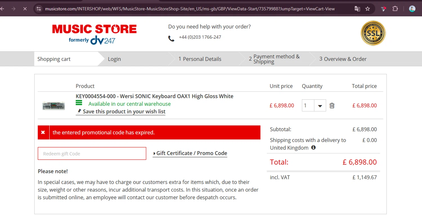Bookmark page with star icon
422x216 pixels.
[x=367, y=9]
